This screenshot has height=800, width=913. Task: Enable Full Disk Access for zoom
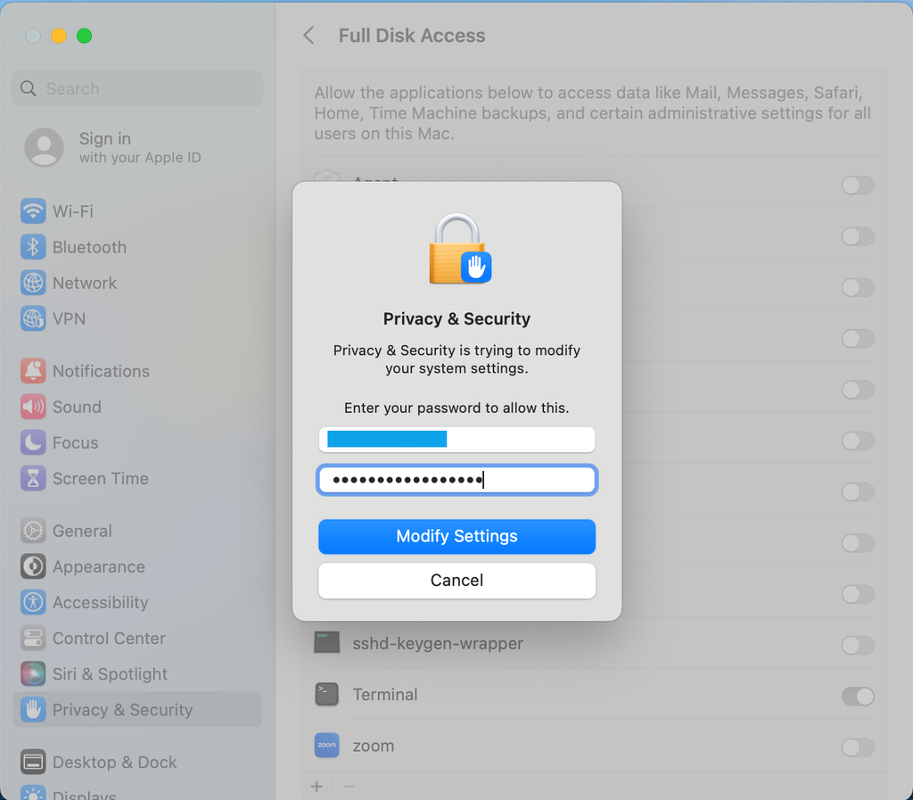click(x=858, y=747)
